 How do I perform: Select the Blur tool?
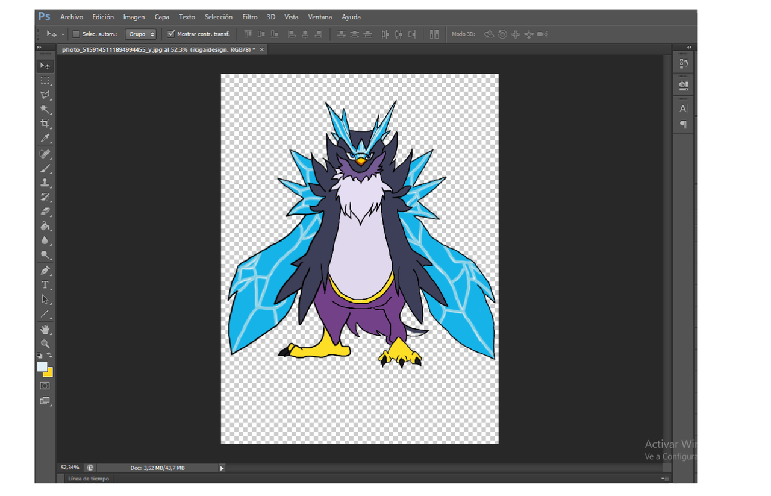[45, 240]
